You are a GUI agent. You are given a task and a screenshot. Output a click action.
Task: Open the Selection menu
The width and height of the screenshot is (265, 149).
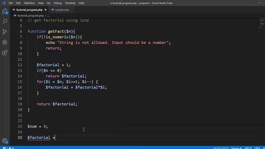click(29, 3)
